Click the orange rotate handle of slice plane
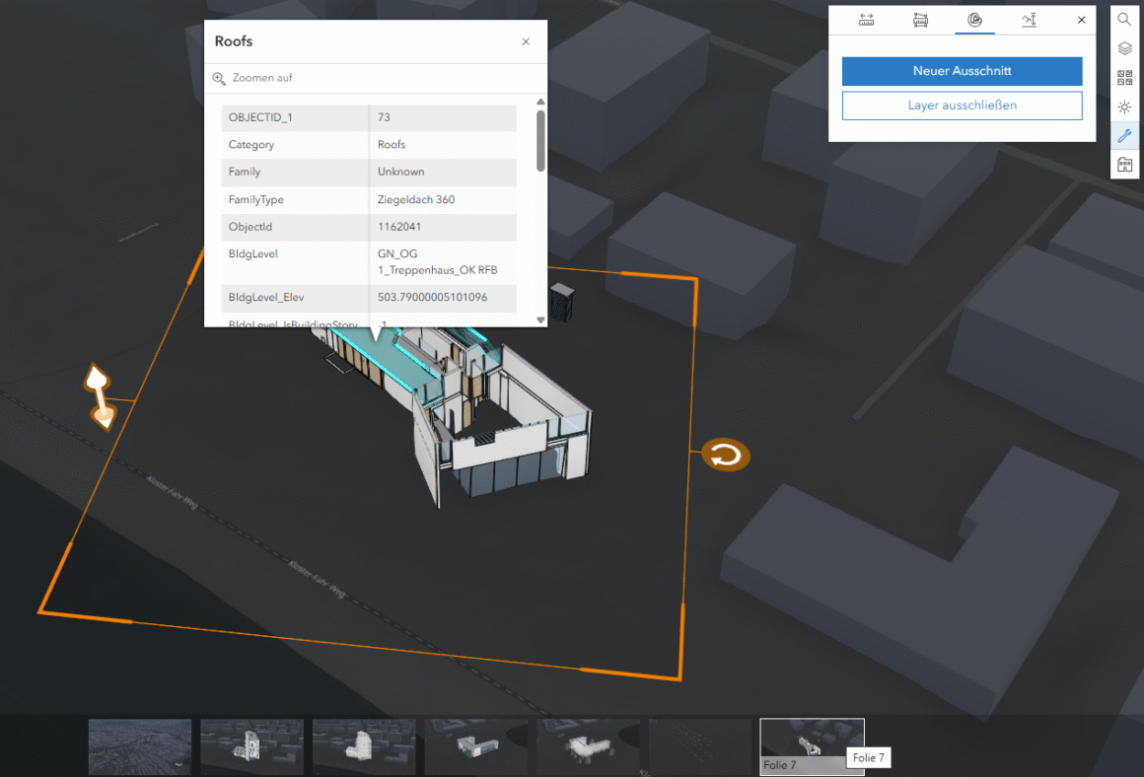Image resolution: width=1144 pixels, height=777 pixels. 725,456
